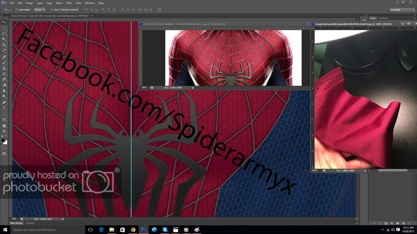This screenshot has height=234, width=417.
Task: Open the File menu
Action: tap(12, 3)
